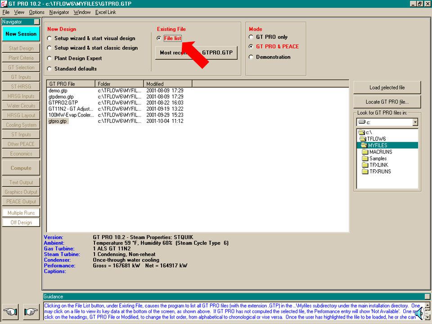
Task: Select the MYFILES folder
Action: click(387, 145)
